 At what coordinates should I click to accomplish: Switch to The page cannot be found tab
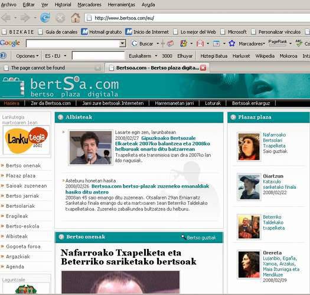[x=53, y=68]
